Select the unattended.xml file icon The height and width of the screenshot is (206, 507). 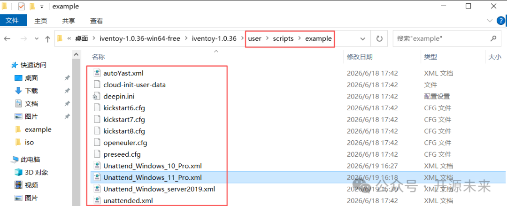(x=97, y=200)
